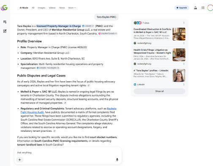The height and width of the screenshot is (166, 213).
Task: Switch to AI Mode tab
Action: click(x=24, y=8)
